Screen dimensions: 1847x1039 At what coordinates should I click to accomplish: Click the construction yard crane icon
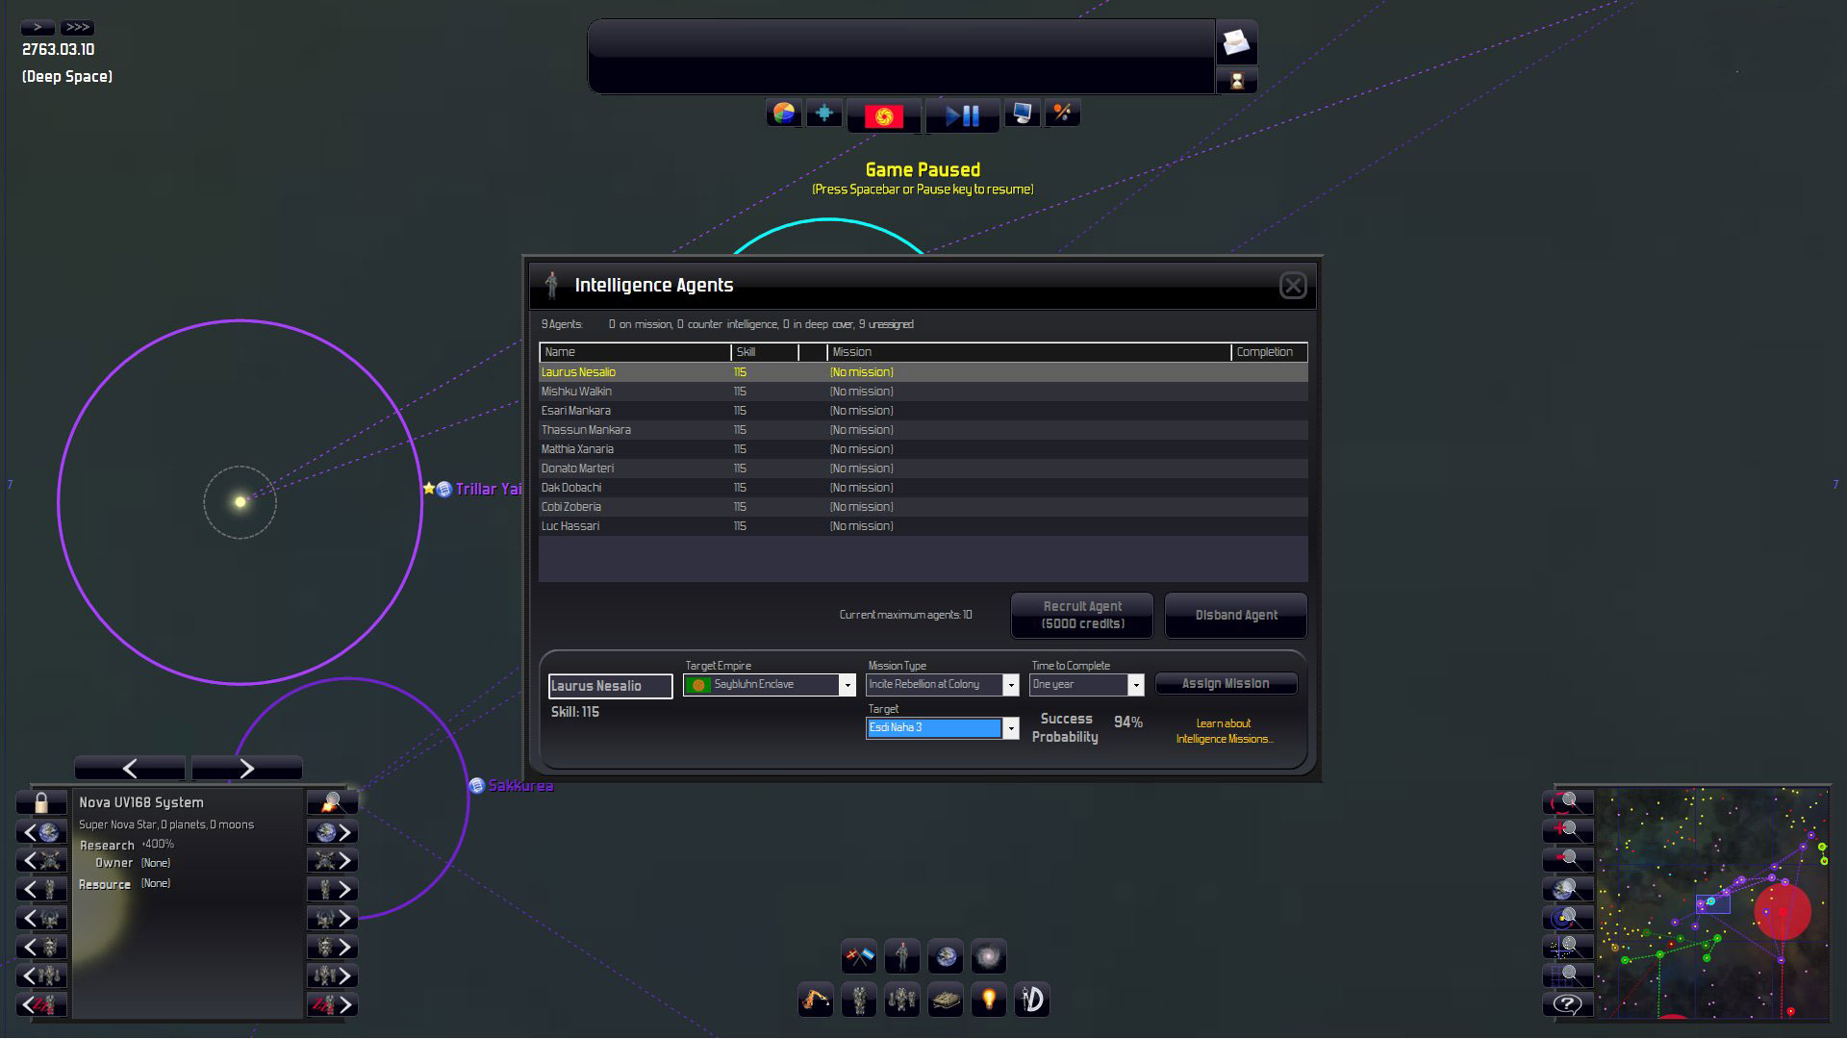coord(816,1000)
